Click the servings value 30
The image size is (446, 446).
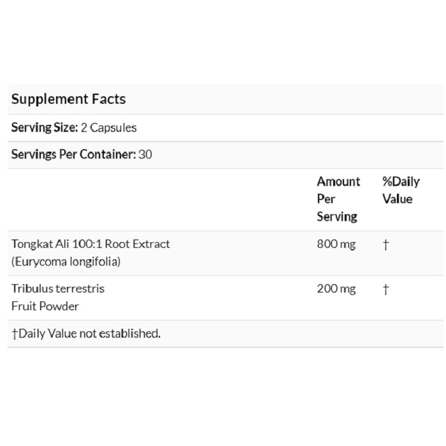(x=145, y=154)
